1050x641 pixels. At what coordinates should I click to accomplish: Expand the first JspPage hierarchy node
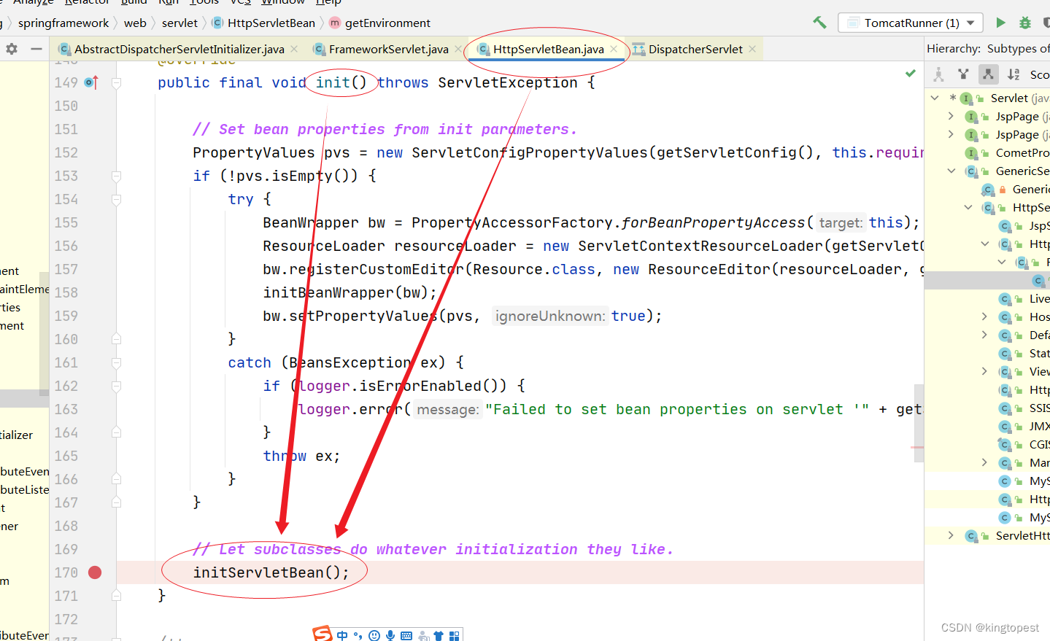click(951, 116)
